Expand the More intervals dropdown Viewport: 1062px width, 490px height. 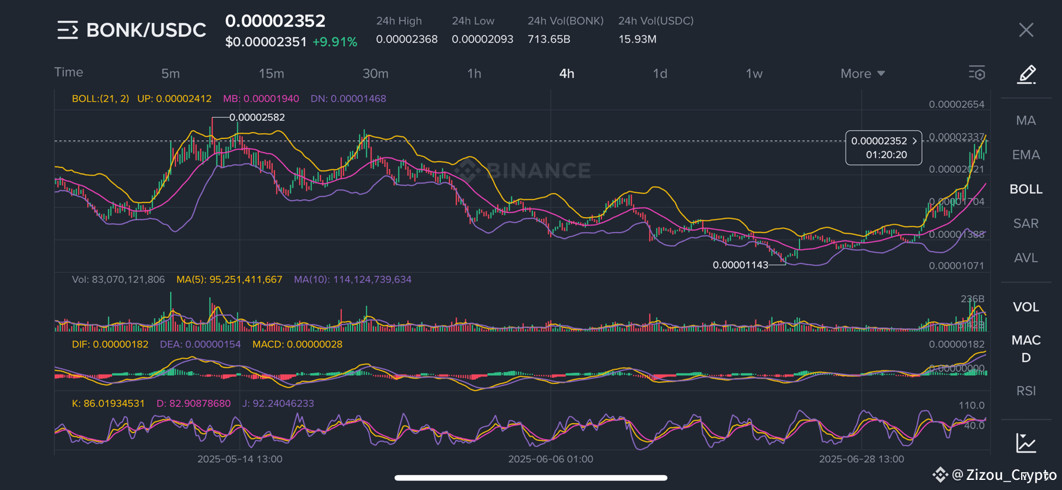click(x=863, y=73)
